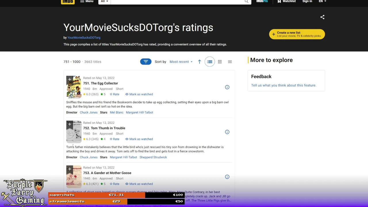The height and width of the screenshot is (207, 368).
Task: Open IMDbPro link
Action: (x=262, y=1)
